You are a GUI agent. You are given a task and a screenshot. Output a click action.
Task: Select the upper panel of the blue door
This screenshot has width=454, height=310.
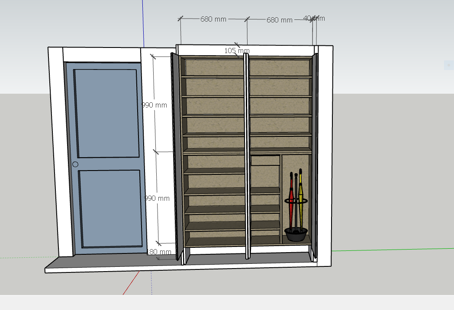coord(106,114)
